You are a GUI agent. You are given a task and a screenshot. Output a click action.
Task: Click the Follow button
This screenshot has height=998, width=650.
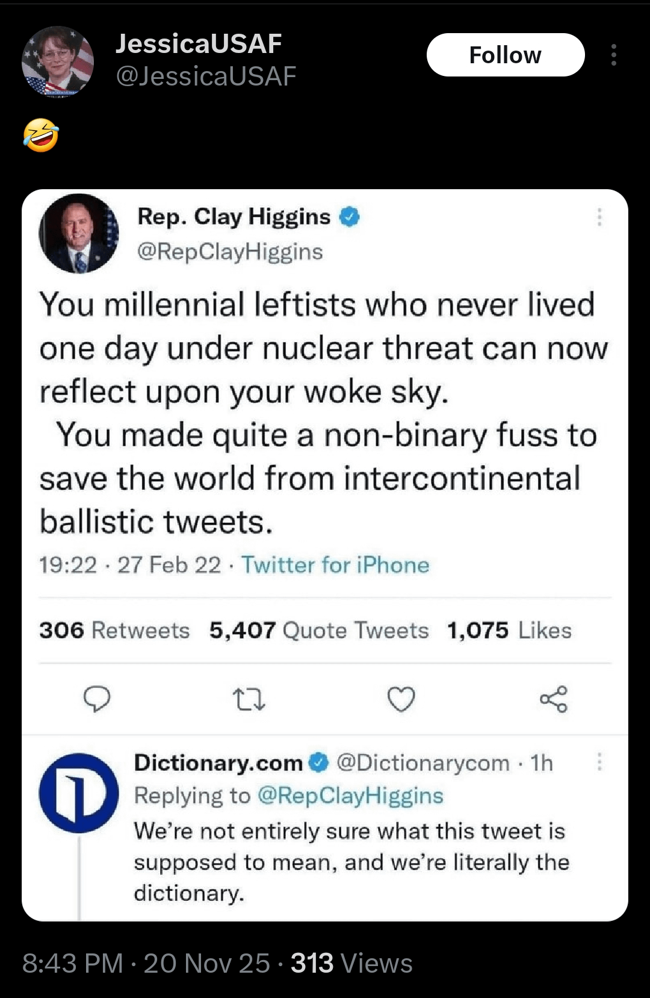coord(505,55)
